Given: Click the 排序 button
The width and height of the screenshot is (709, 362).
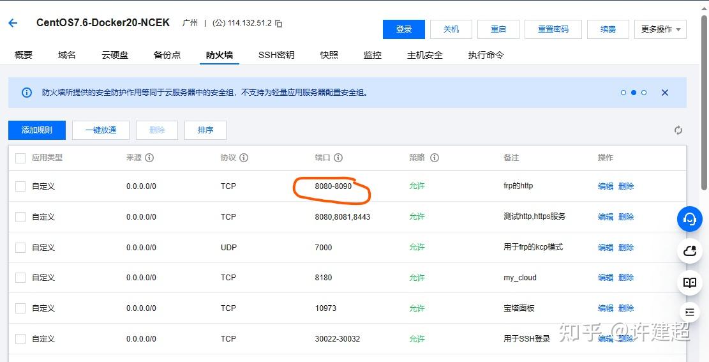Looking at the screenshot, I should (205, 130).
